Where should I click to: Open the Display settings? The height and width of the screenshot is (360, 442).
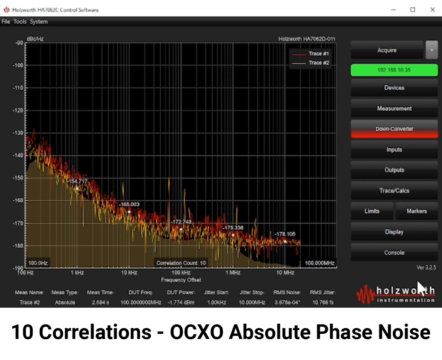[x=394, y=232]
